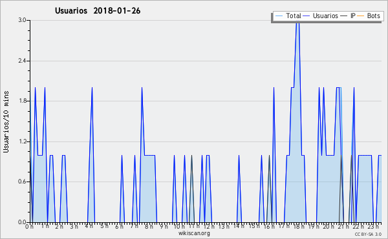Screen dimensions: 388x239
Task: Click the dark IP legend line
Action: (344, 16)
